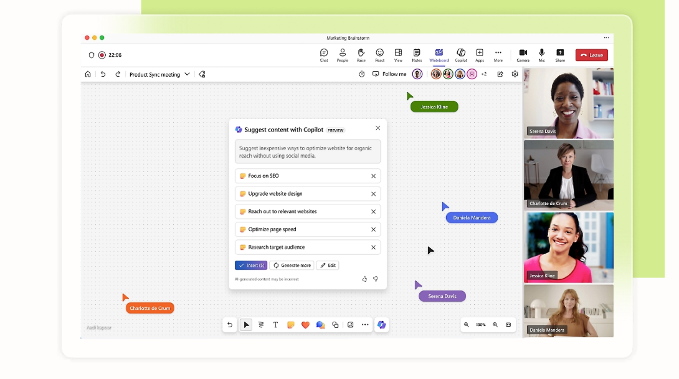Select Charlotte de Crum's video tile
Screen dimensions: 679x379
point(569,175)
